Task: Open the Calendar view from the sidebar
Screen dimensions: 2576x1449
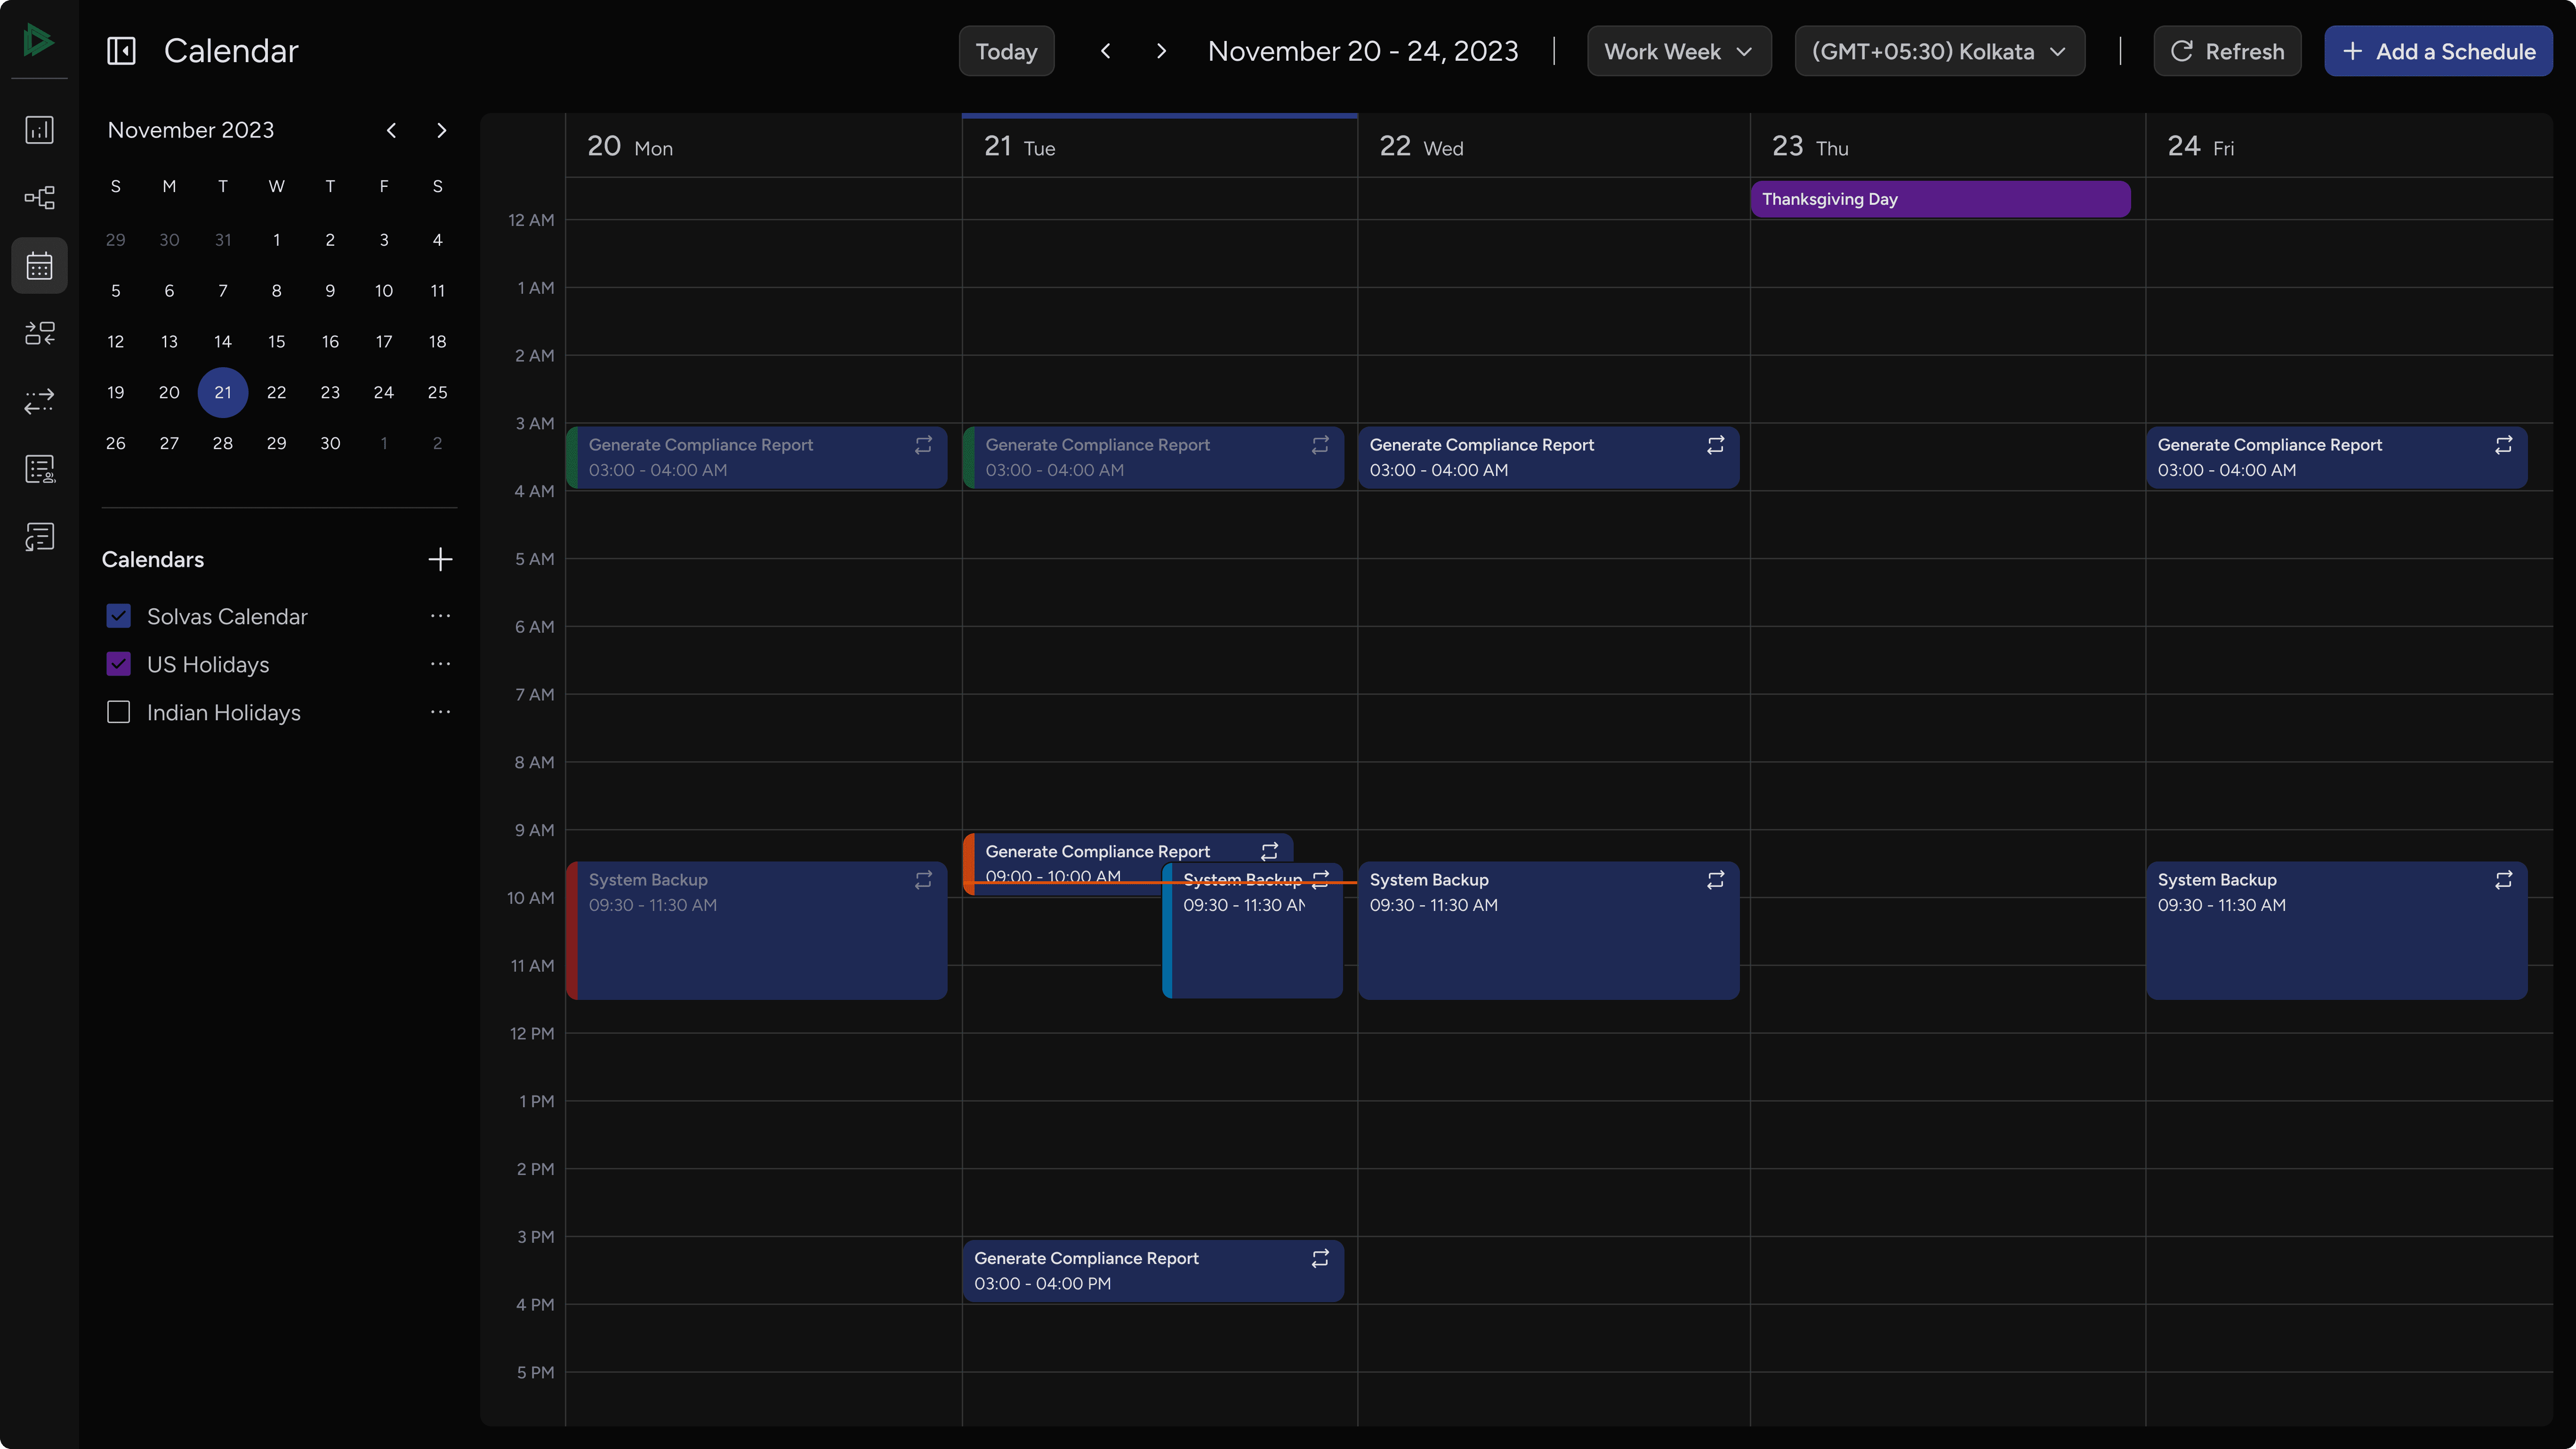Action: [x=39, y=265]
